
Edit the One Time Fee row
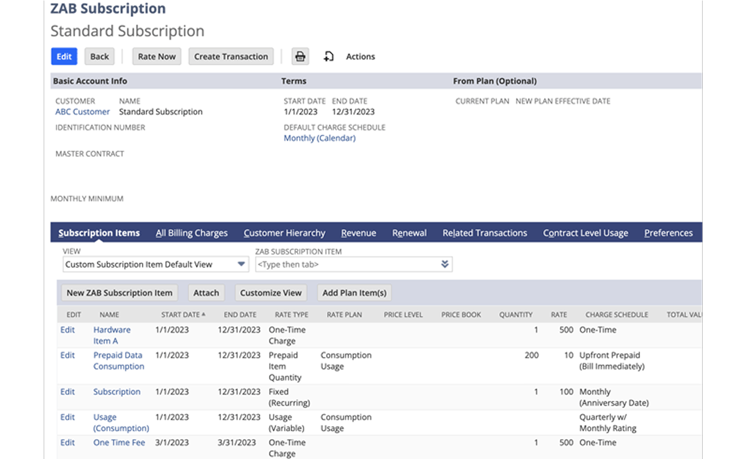(67, 443)
